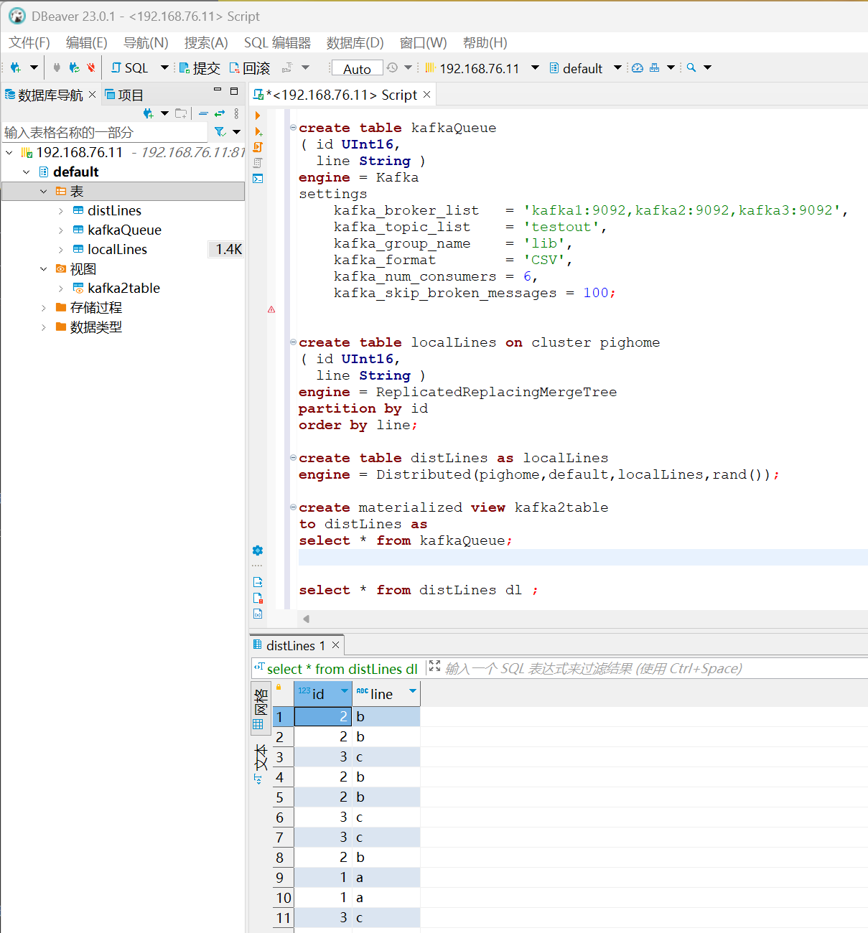This screenshot has width=868, height=933.
Task: Click the open SQL console terminal icon
Action: (258, 179)
